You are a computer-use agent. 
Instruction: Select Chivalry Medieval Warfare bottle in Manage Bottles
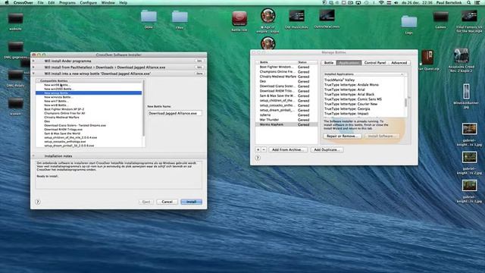point(286,77)
